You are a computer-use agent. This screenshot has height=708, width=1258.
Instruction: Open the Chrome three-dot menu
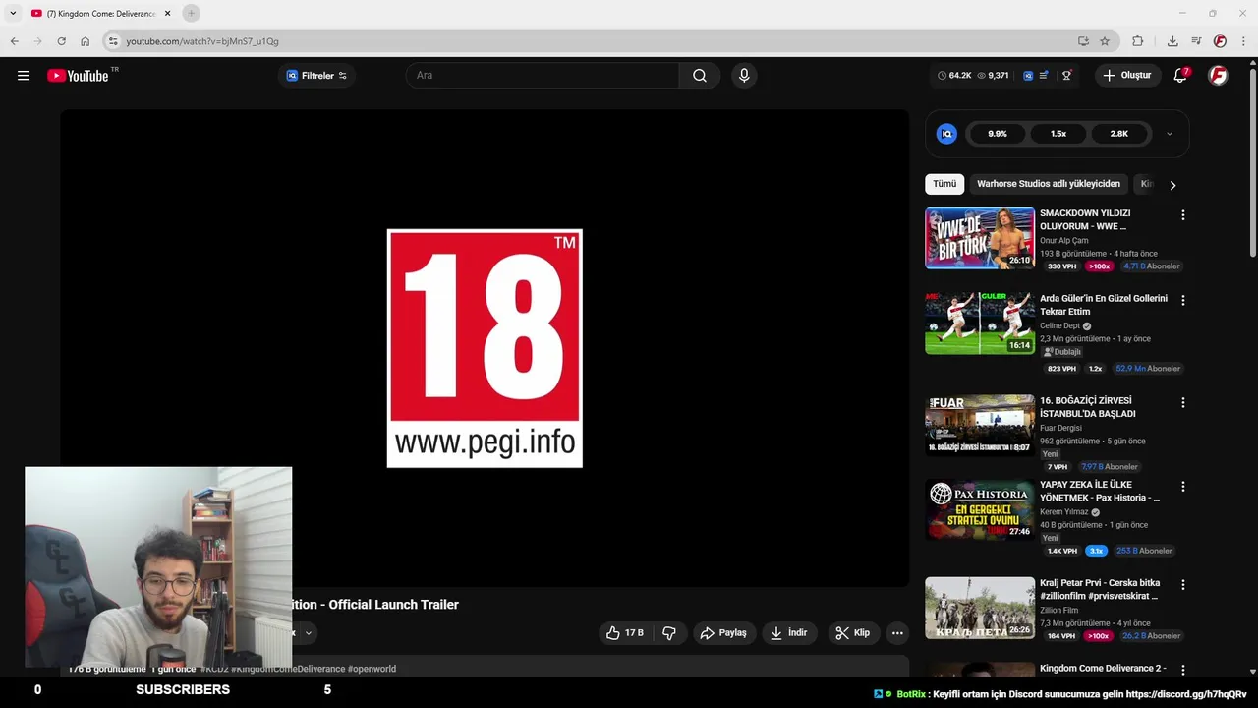pos(1242,41)
